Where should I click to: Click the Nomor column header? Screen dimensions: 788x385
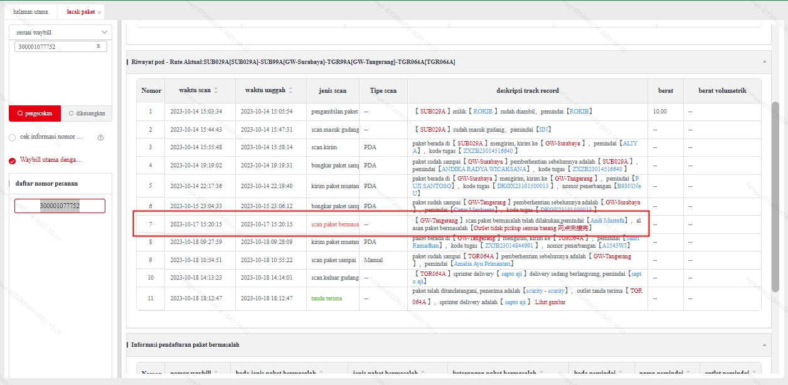coord(151,91)
